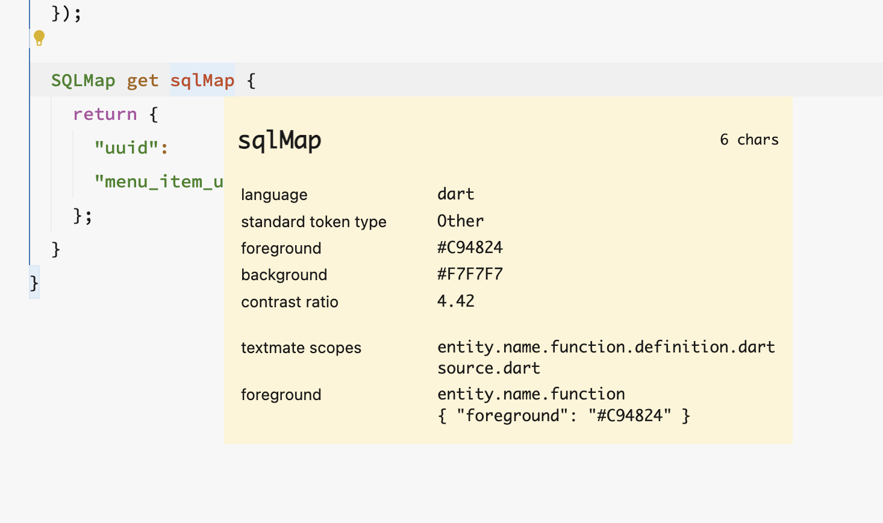Select the 'contrast ratio' label
Image resolution: width=883 pixels, height=523 pixels.
pos(290,302)
